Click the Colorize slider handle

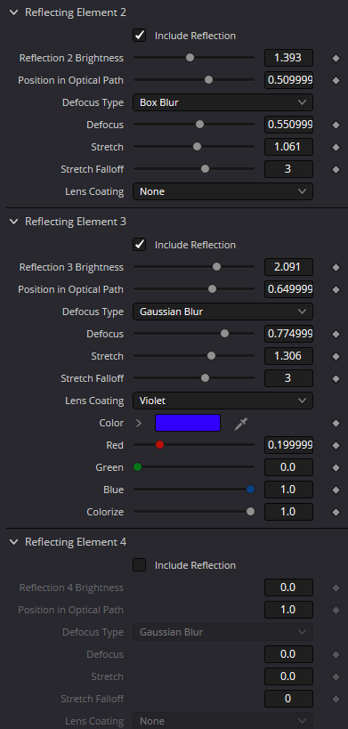pos(250,512)
